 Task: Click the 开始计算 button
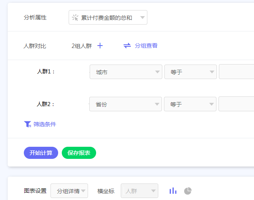click(41, 153)
